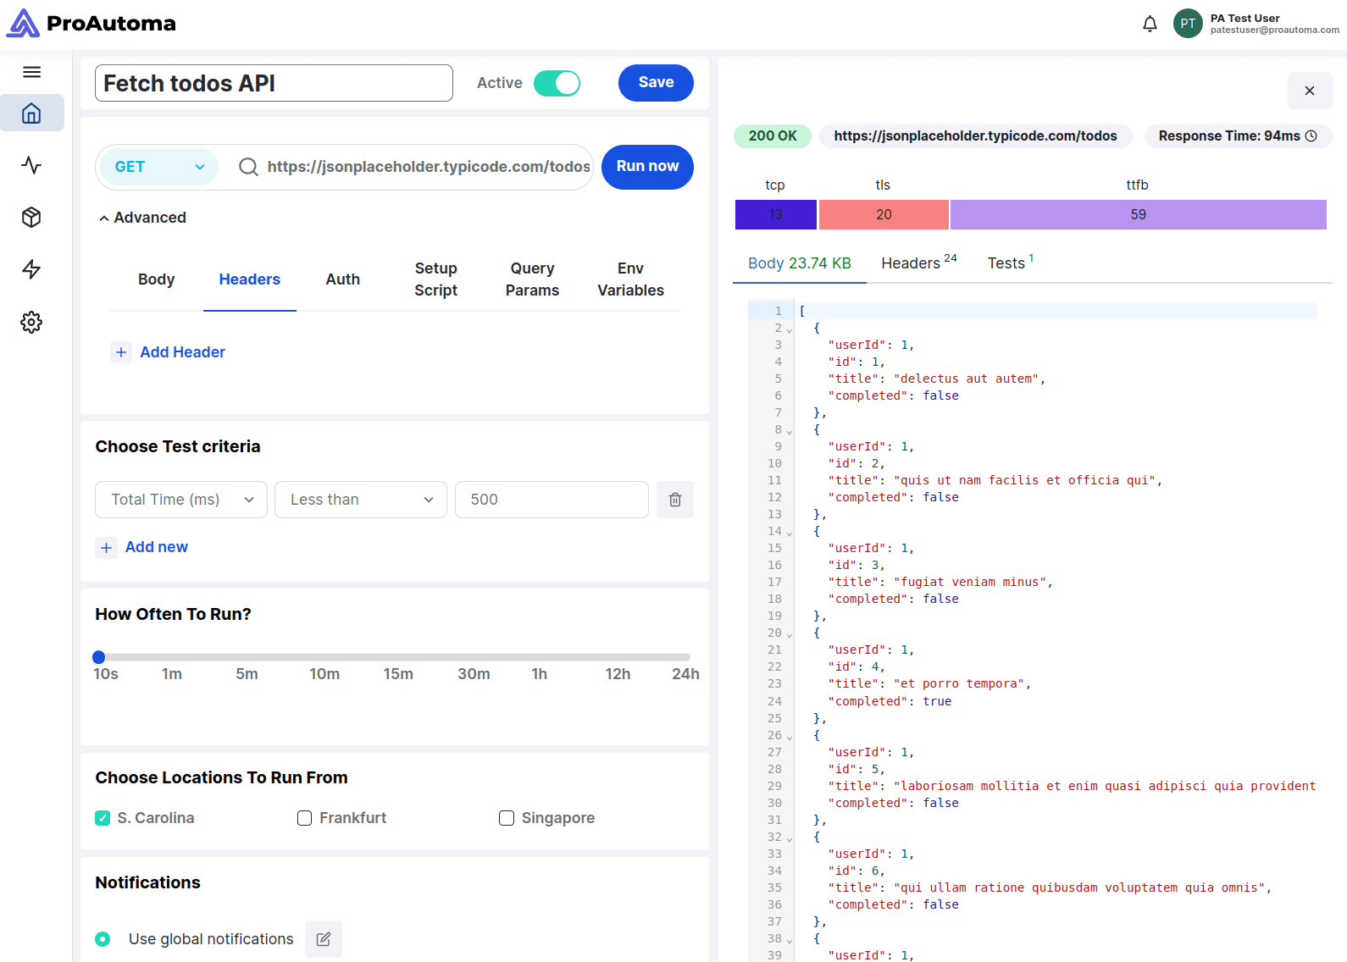
Task: Click the frequency slider handle at 10s
Action: point(99,657)
